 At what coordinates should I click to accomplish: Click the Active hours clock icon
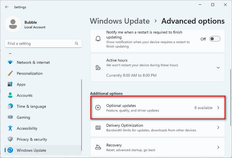(x=98, y=68)
